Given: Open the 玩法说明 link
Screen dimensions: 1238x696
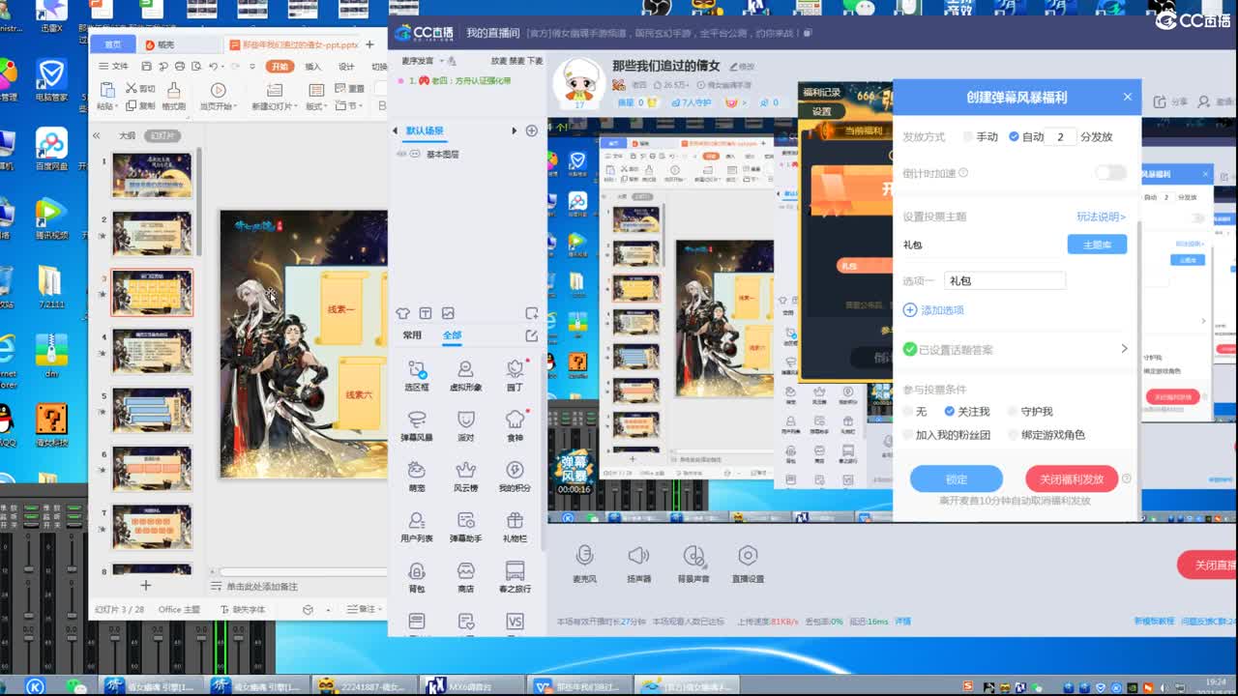Looking at the screenshot, I should (1102, 217).
